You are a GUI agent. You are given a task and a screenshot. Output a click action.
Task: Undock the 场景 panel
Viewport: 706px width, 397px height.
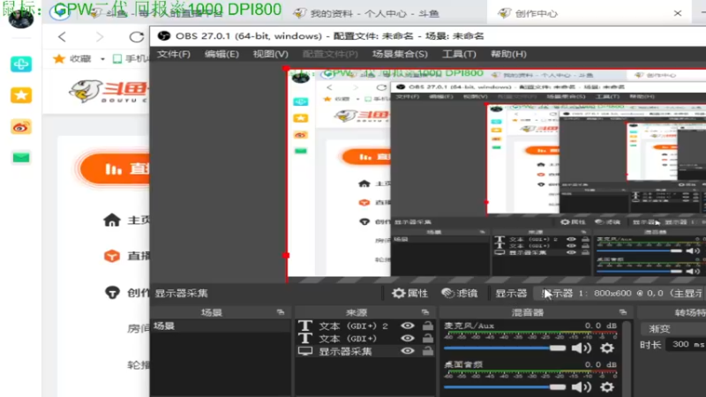pos(281,312)
